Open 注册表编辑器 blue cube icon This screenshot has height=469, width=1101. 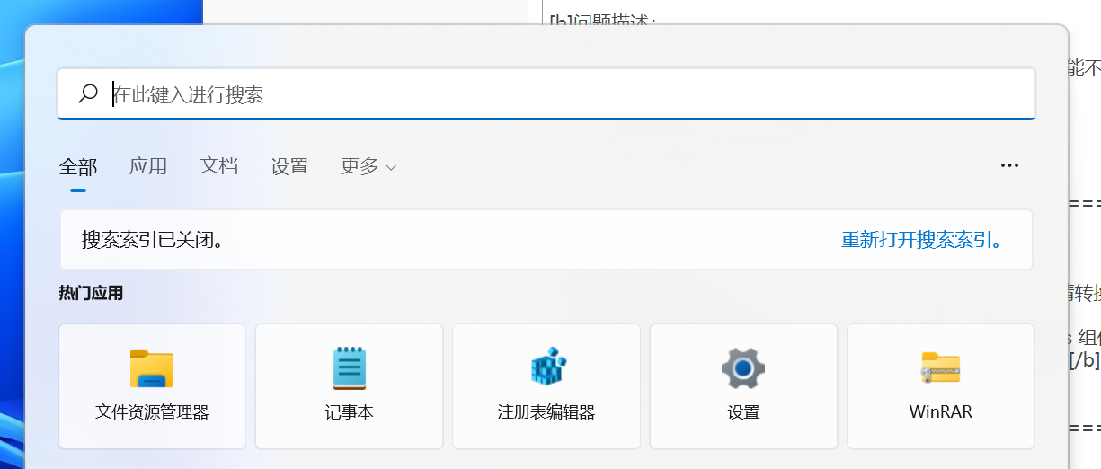(x=546, y=368)
